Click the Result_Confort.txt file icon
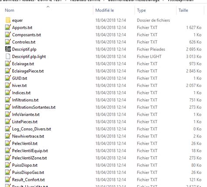This screenshot has height=187, width=207. coord(8,180)
